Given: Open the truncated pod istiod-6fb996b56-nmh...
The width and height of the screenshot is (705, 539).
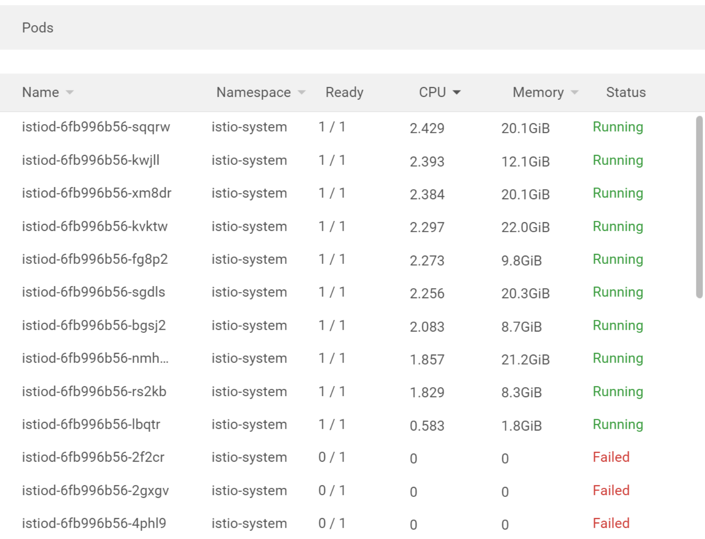Looking at the screenshot, I should (96, 358).
